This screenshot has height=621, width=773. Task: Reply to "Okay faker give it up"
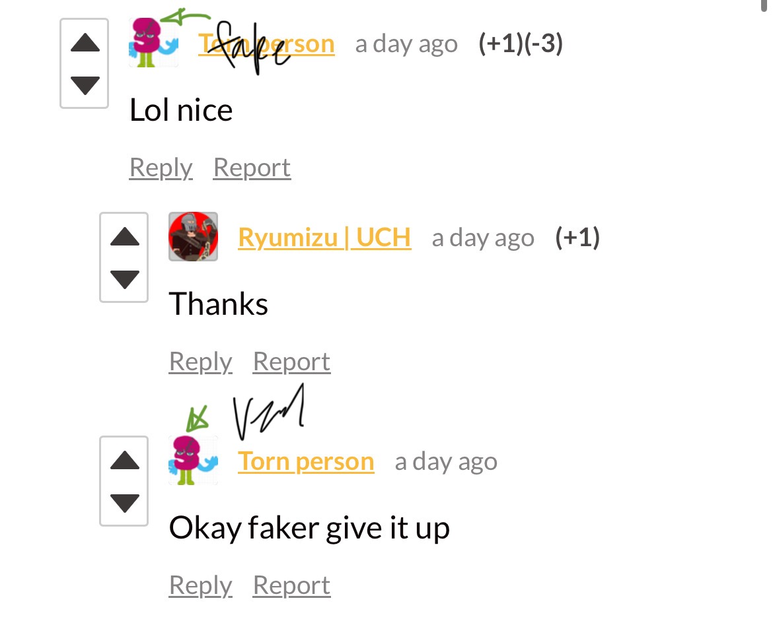201,585
